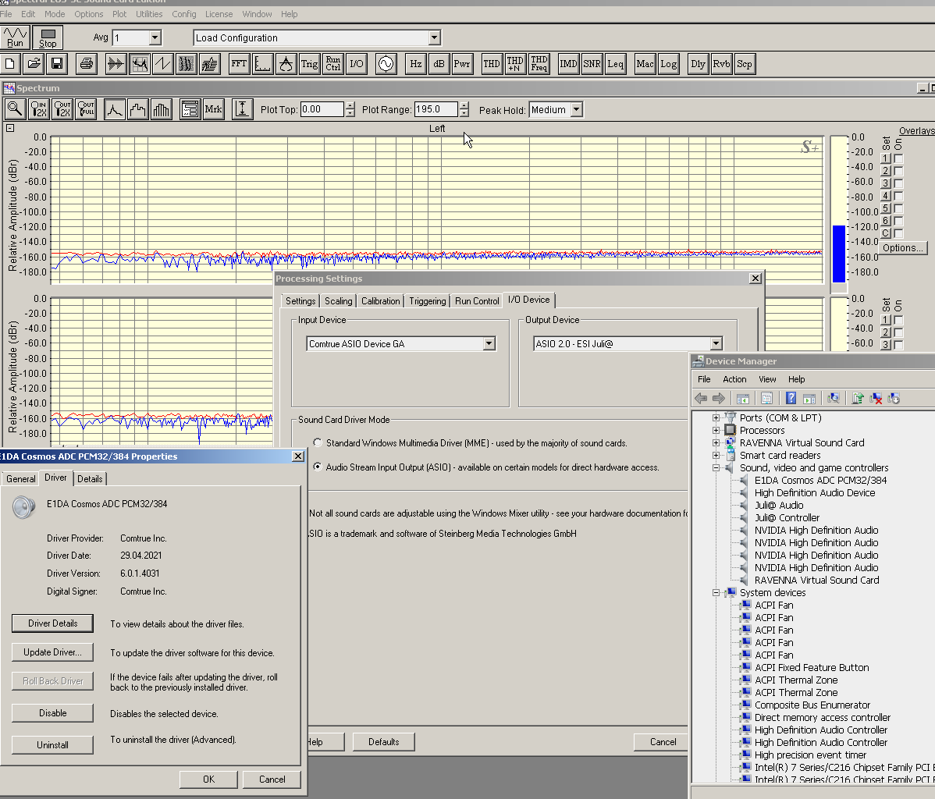Screen dimensions: 935x799
Task: Select the Spectrum view toolbar icon
Action: point(140,64)
